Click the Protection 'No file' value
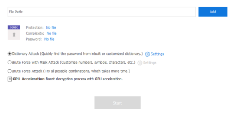The height and width of the screenshot is (117, 229). coord(51,28)
